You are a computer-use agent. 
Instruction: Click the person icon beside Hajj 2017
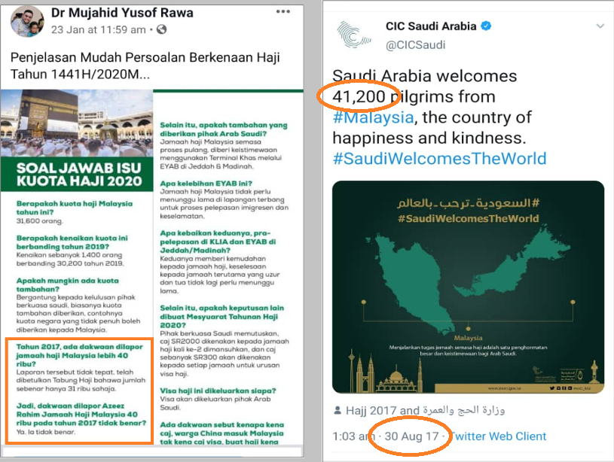338,410
